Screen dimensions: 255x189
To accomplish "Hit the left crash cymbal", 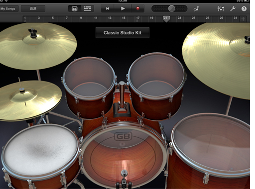I will [x=36, y=46].
